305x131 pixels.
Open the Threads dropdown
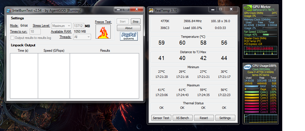(82, 37)
